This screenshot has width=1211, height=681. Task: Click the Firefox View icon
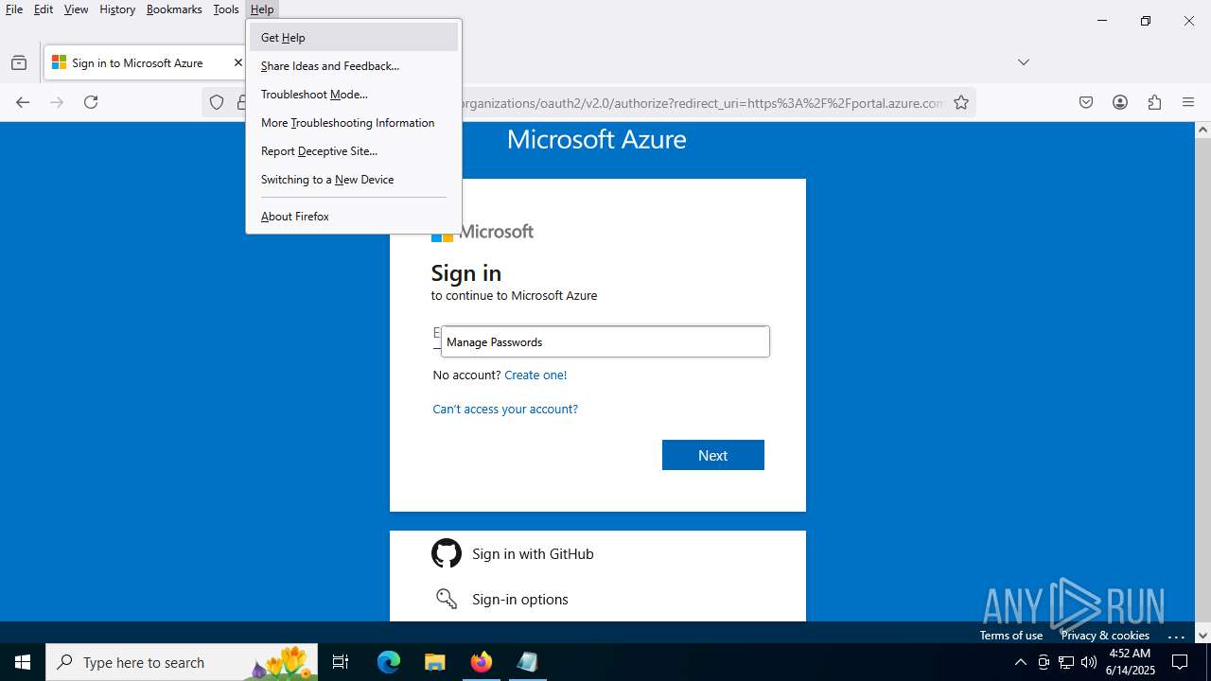click(x=19, y=62)
